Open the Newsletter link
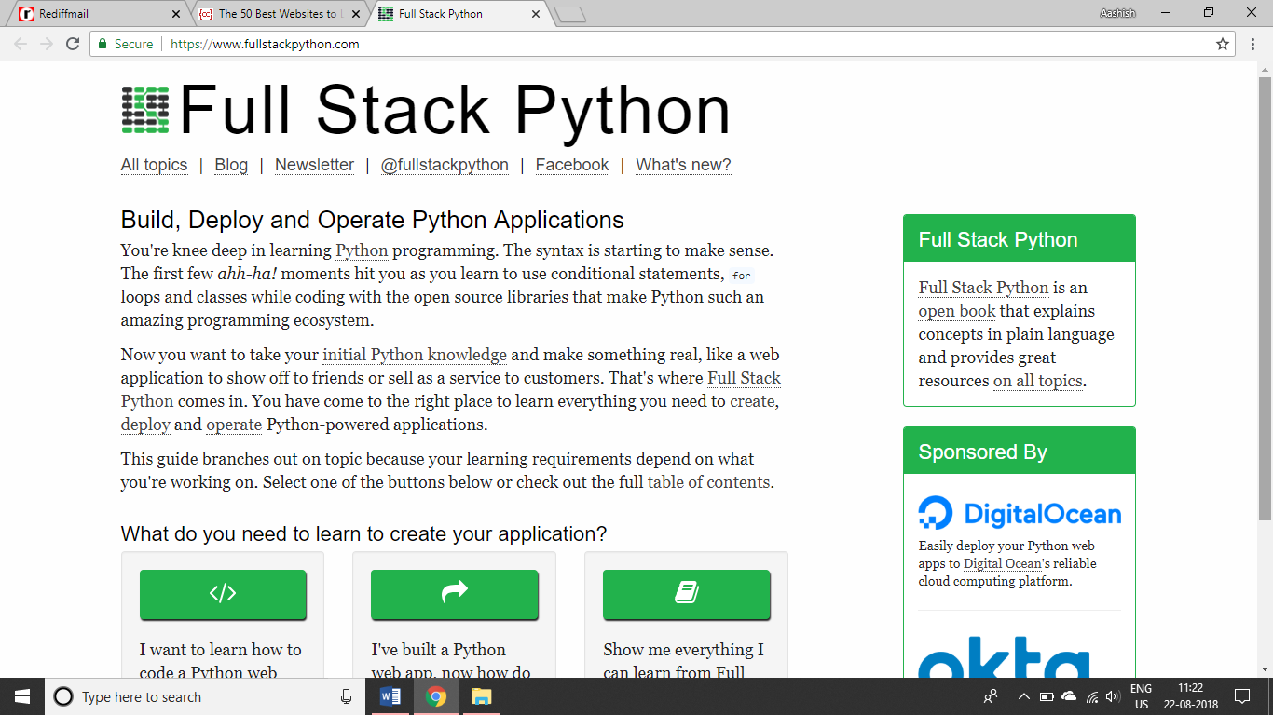The width and height of the screenshot is (1273, 715). [314, 165]
